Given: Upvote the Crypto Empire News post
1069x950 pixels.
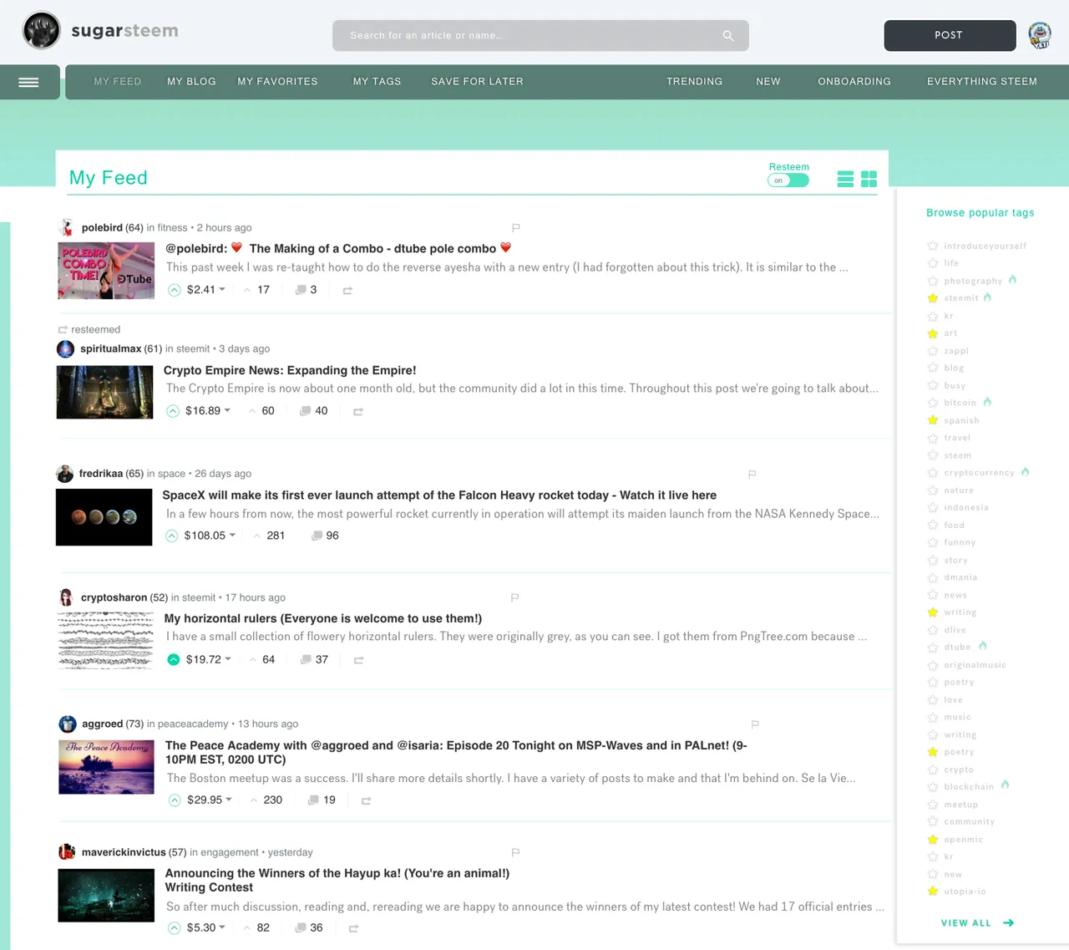Looking at the screenshot, I should coord(173,411).
